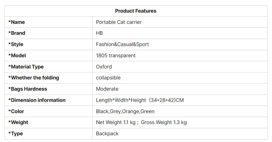Click the collapsible value text

click(x=108, y=78)
